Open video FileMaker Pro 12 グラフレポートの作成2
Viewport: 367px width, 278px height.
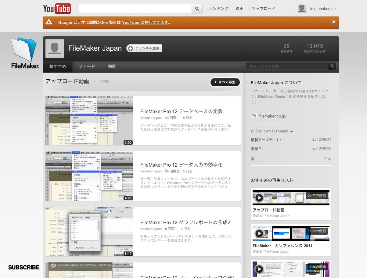185,222
